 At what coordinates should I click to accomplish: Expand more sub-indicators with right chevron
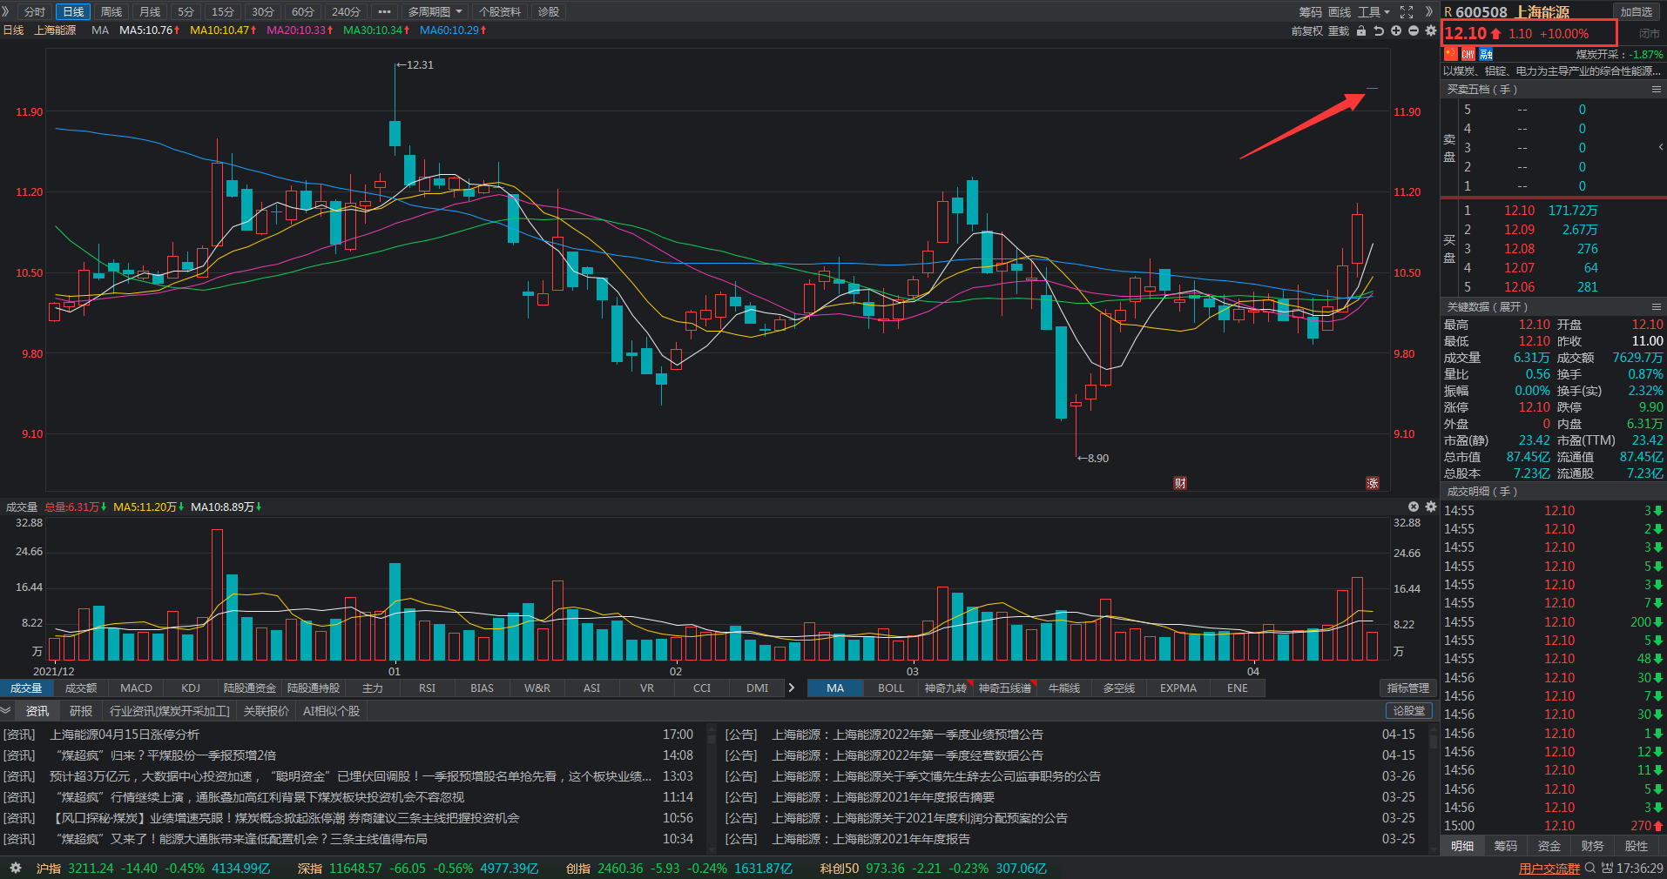click(x=791, y=688)
